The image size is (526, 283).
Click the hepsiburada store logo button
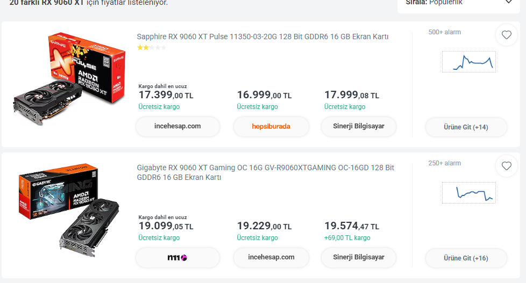(271, 127)
